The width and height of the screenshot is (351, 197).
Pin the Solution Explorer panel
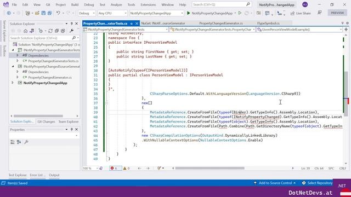(72, 24)
